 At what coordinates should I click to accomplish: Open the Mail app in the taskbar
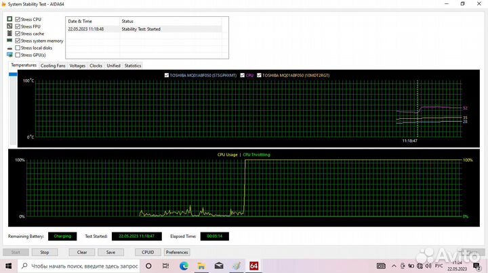218,266
